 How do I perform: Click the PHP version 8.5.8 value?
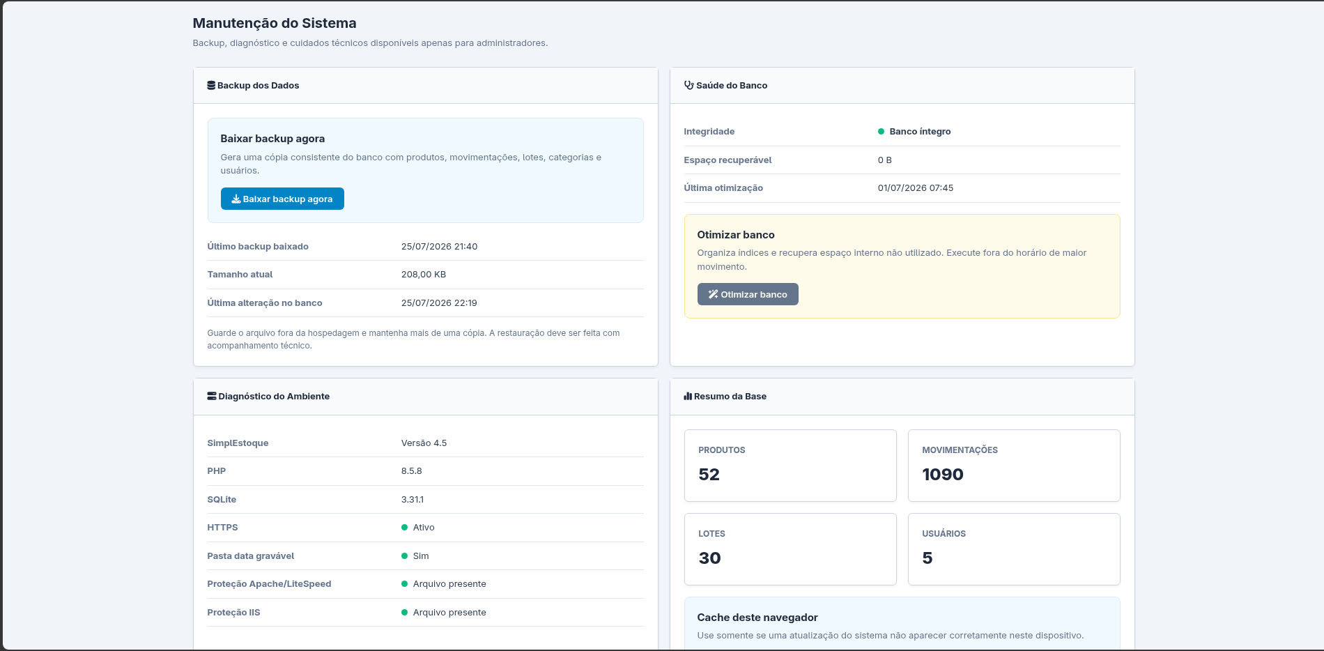coord(411,470)
